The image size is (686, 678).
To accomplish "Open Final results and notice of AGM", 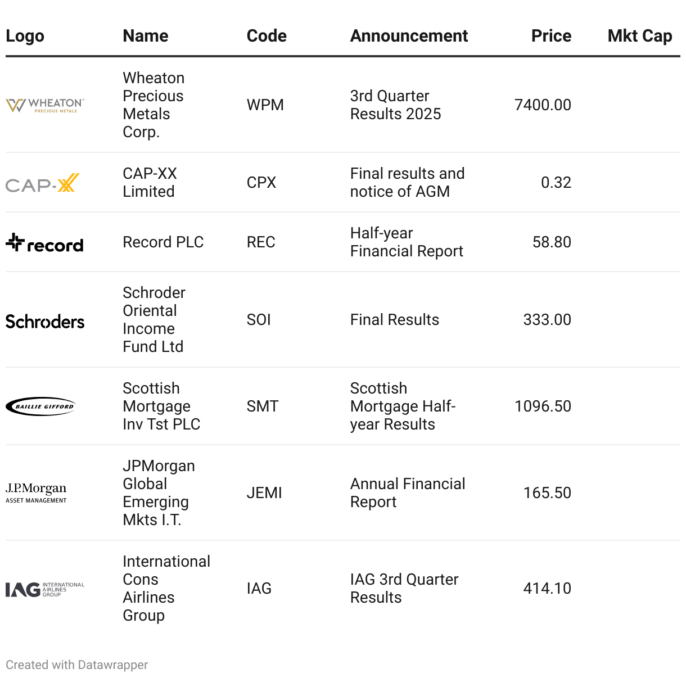I will (x=407, y=183).
